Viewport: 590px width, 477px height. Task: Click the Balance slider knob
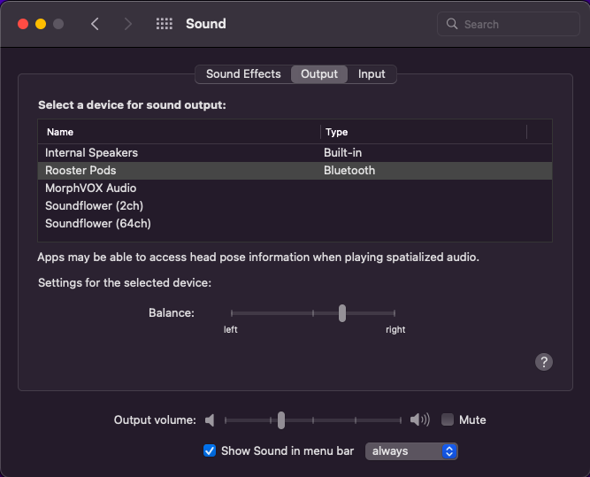coord(341,312)
